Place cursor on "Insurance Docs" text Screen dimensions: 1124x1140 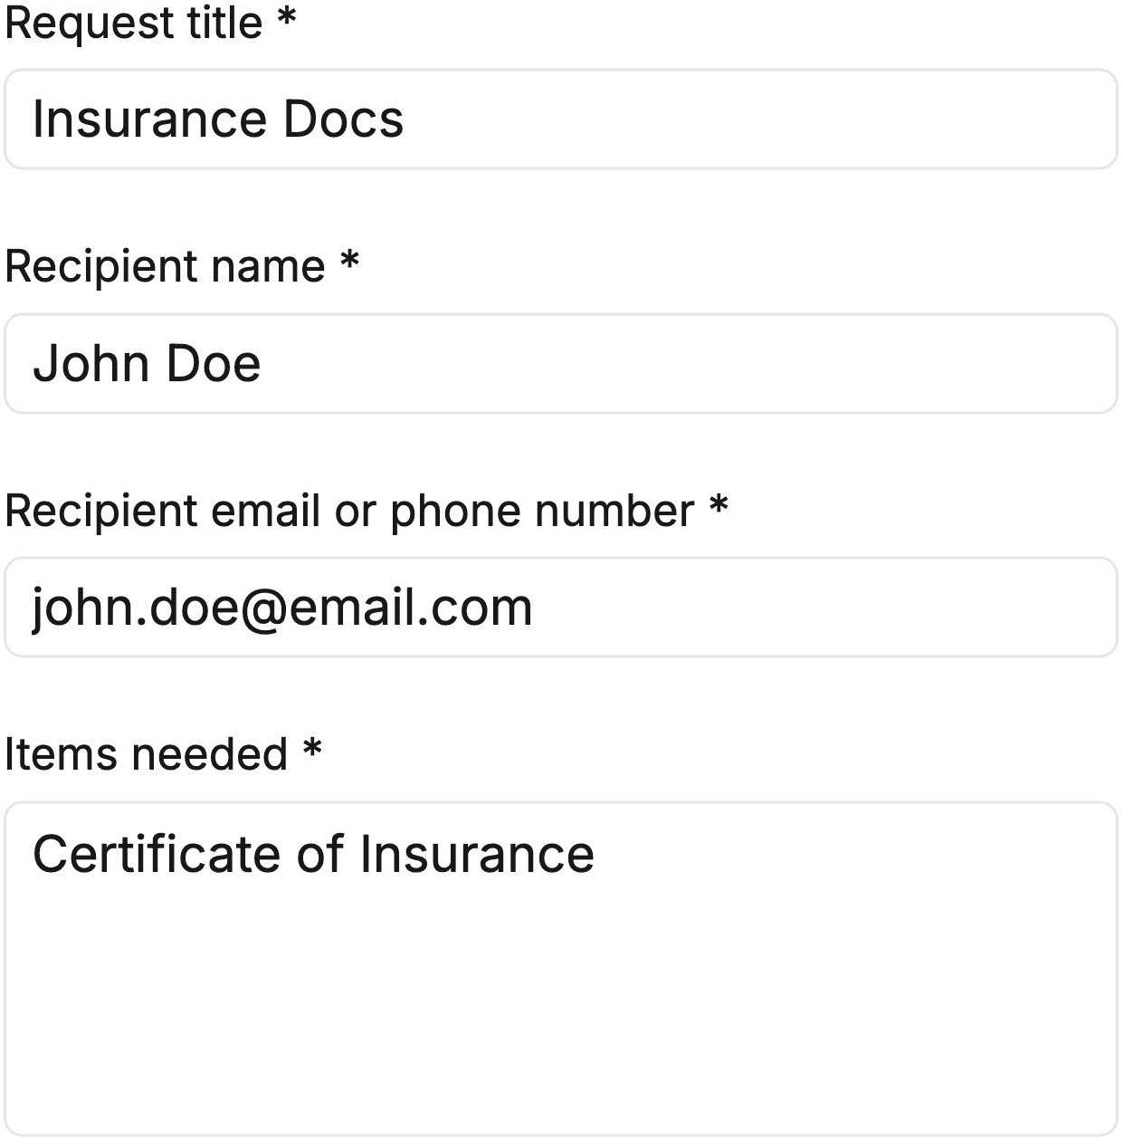click(x=217, y=120)
